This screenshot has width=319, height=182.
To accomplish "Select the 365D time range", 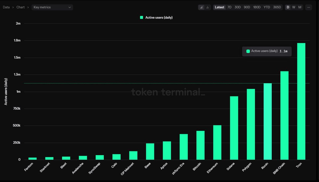I will (x=277, y=7).
